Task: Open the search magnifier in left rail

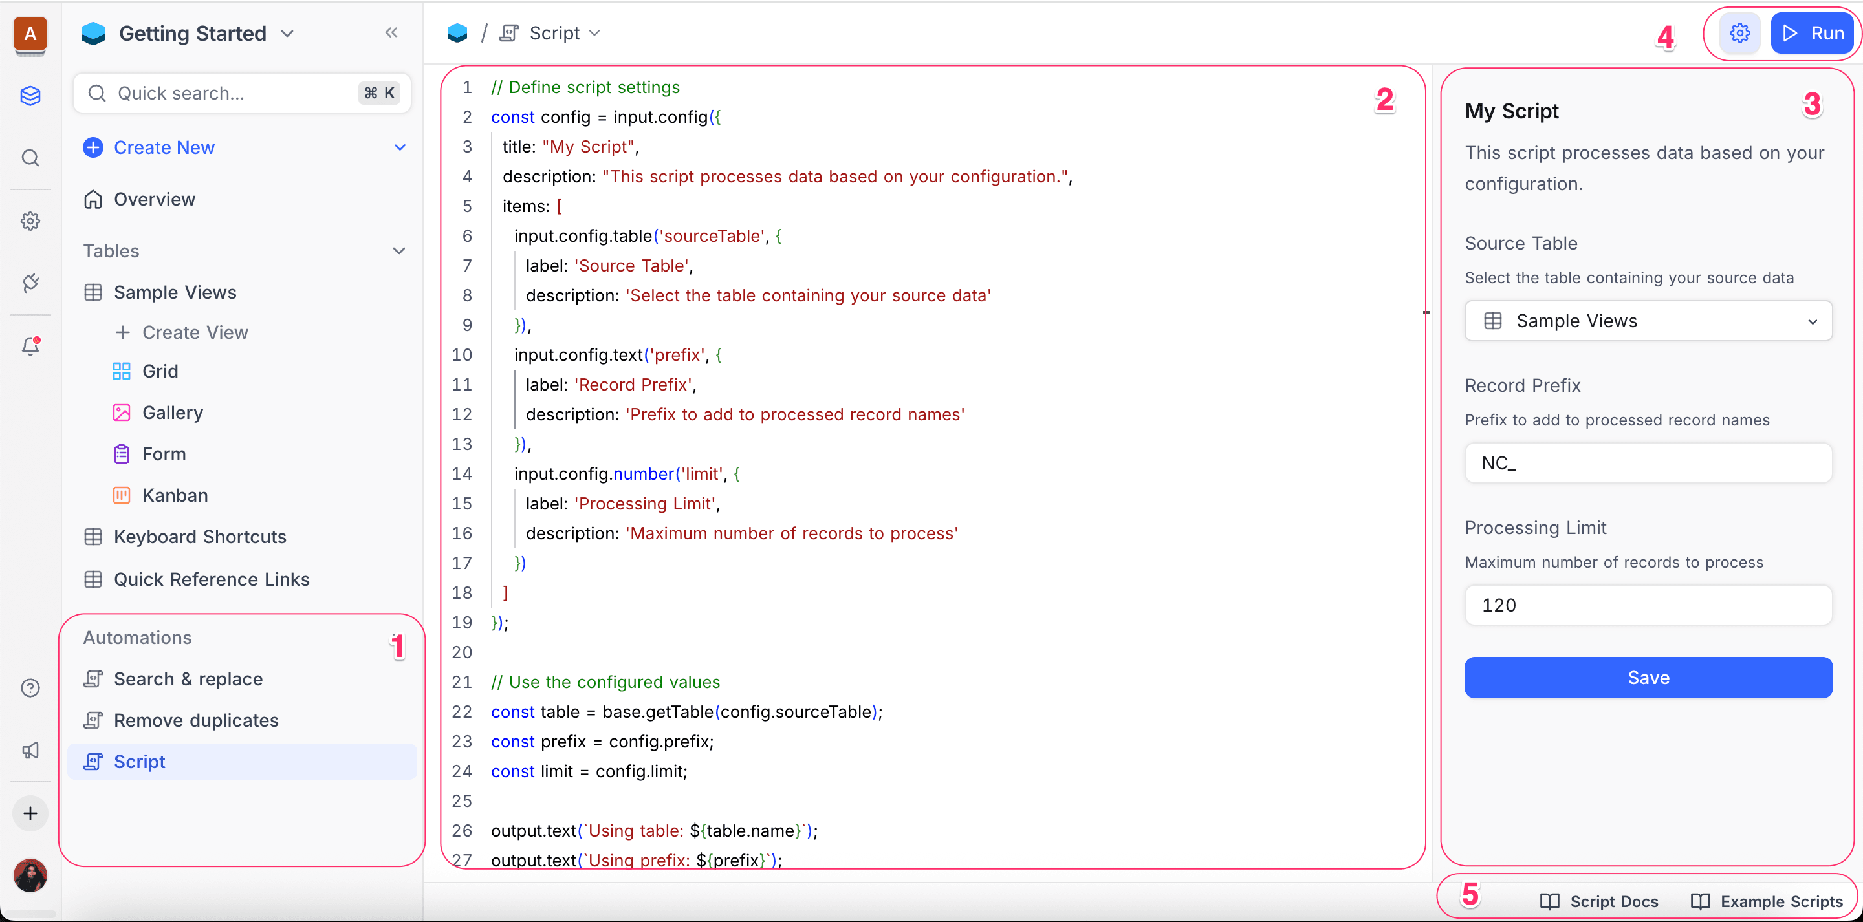Action: pos(30,158)
